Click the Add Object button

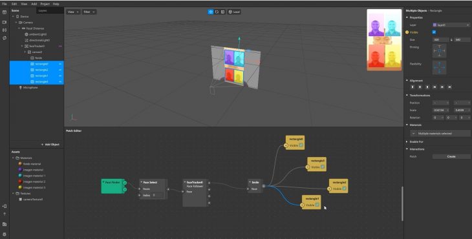(x=50, y=144)
